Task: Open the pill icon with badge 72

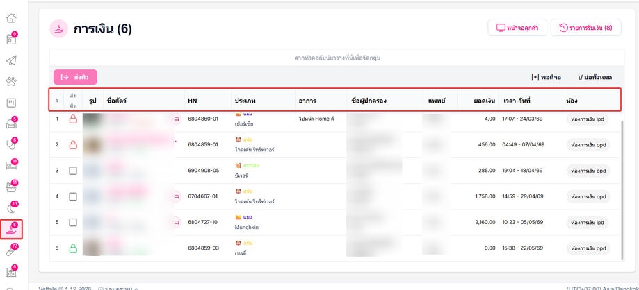Action: (x=11, y=251)
